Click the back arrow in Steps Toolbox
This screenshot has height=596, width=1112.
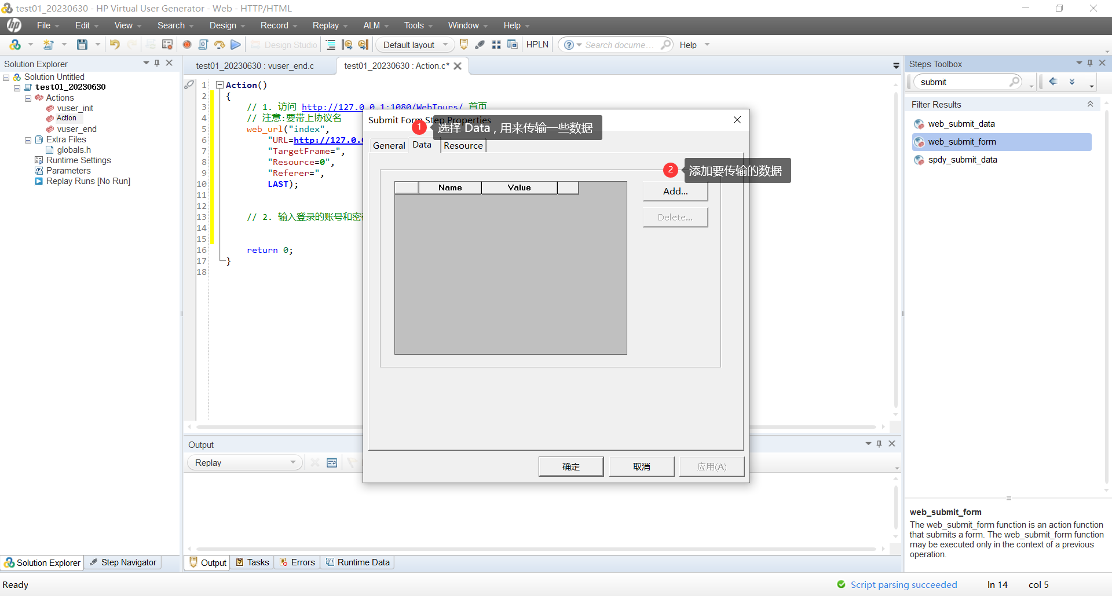pos(1054,82)
